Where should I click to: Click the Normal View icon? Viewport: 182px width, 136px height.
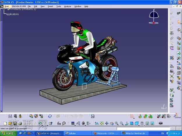tap(127, 124)
